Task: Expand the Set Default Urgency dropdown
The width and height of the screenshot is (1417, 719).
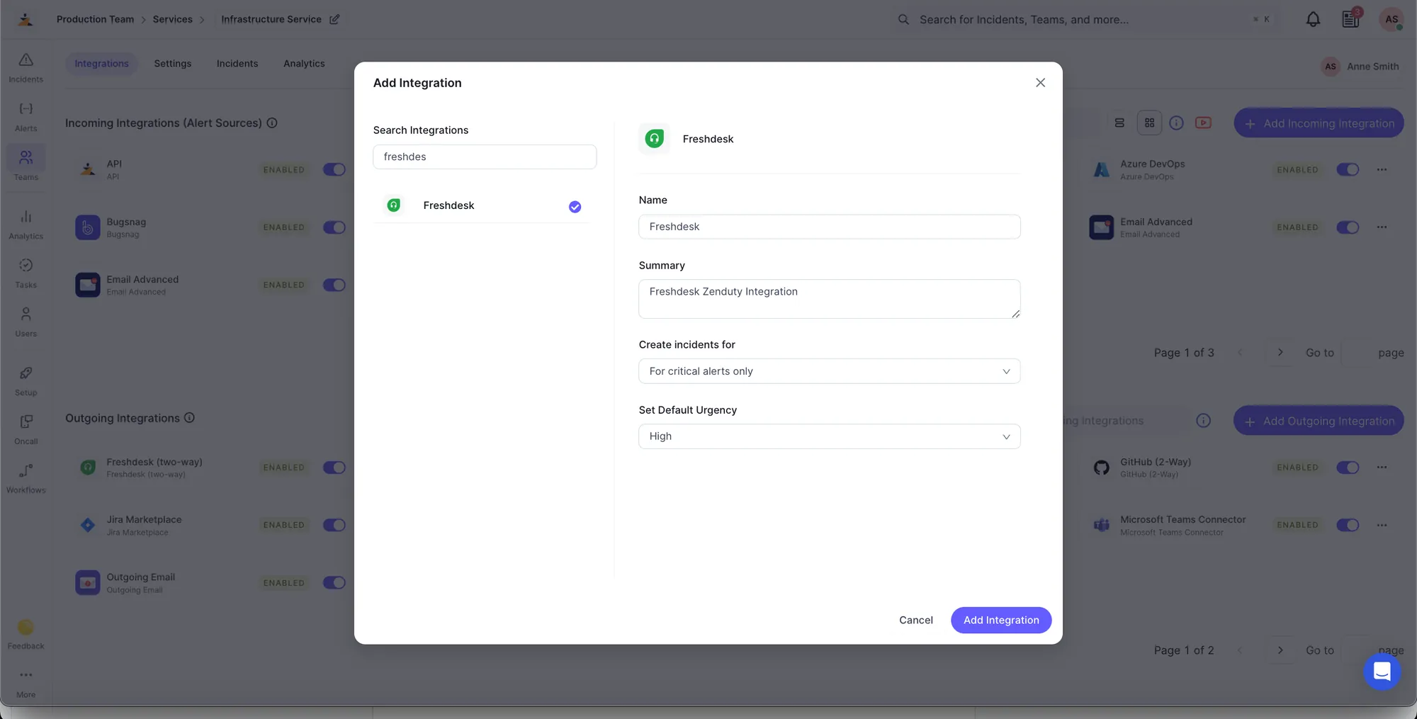Action: [829, 436]
